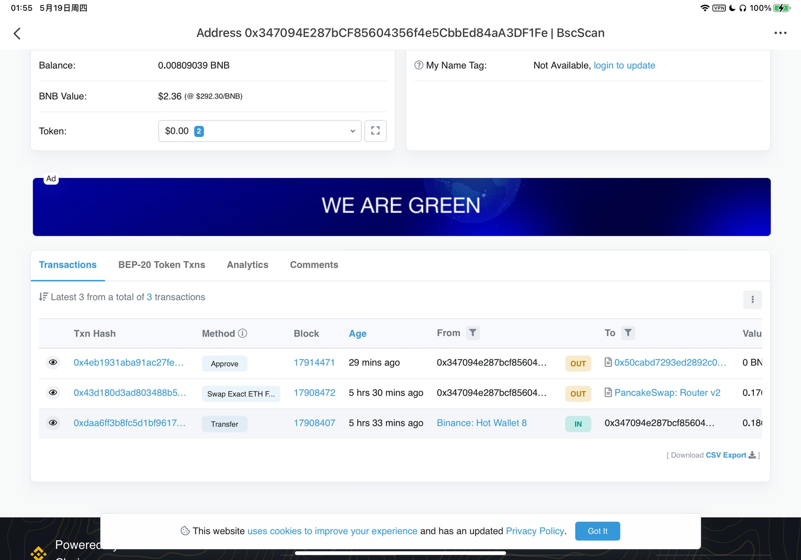Screen dimensions: 801x560
Task: Open the Analytics tab
Action: (247, 265)
